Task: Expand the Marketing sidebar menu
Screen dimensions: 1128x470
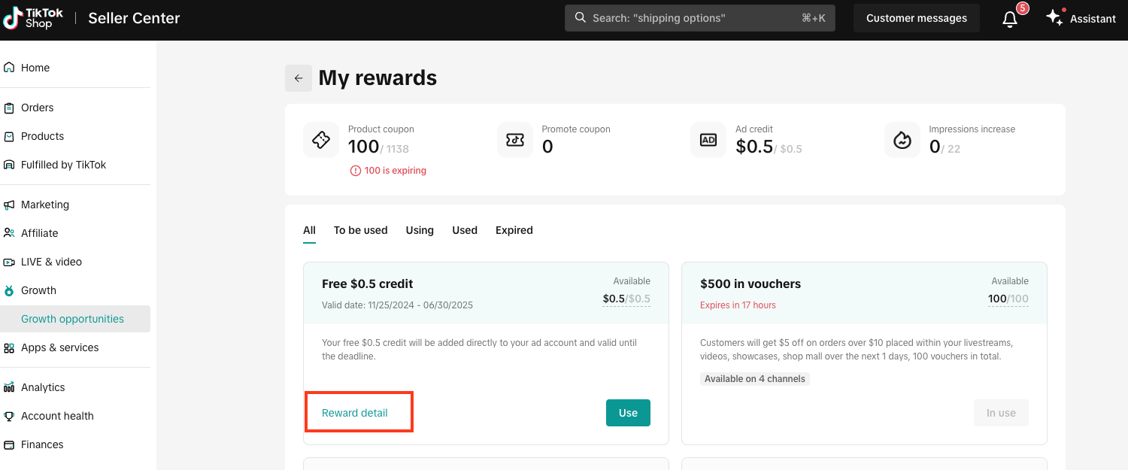Action: pos(44,205)
